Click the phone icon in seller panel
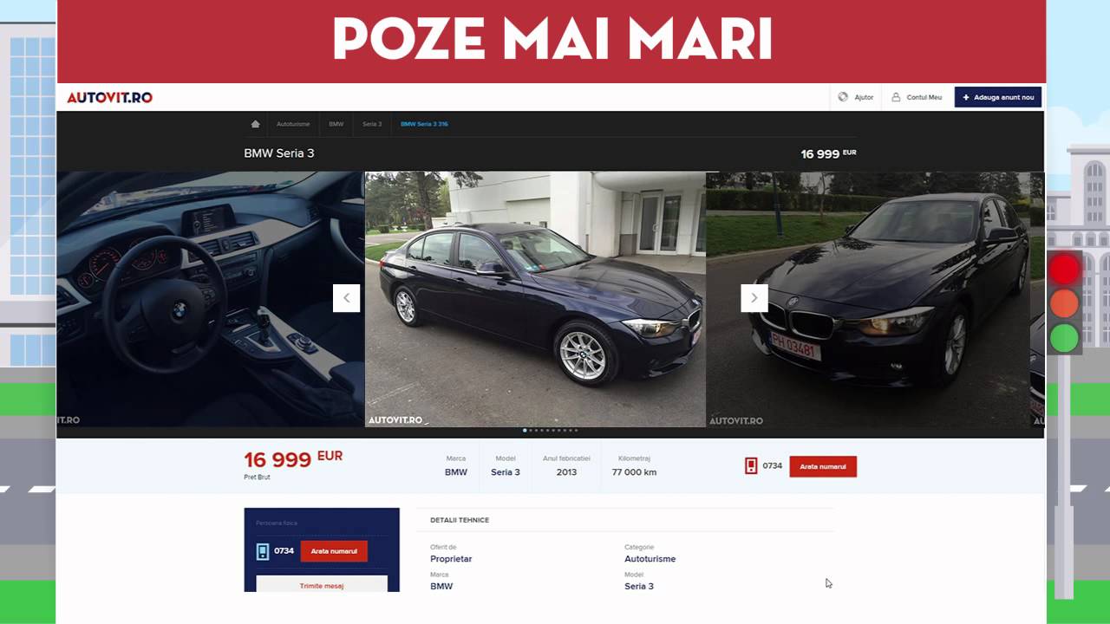 click(263, 551)
